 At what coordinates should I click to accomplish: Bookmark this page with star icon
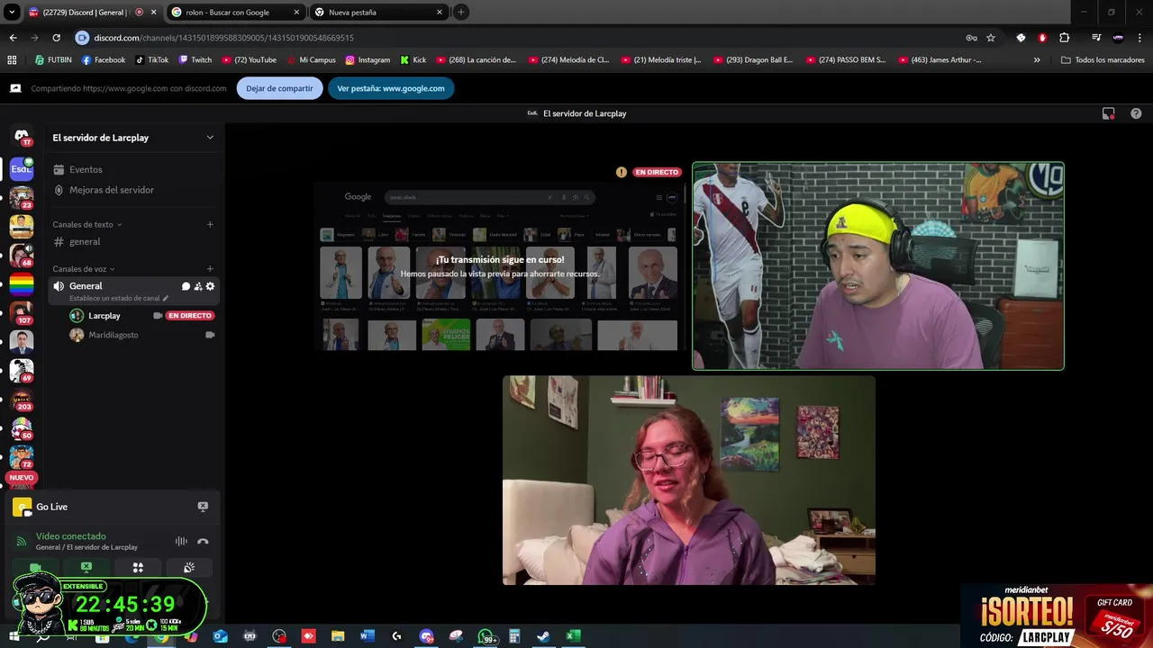coord(991,38)
